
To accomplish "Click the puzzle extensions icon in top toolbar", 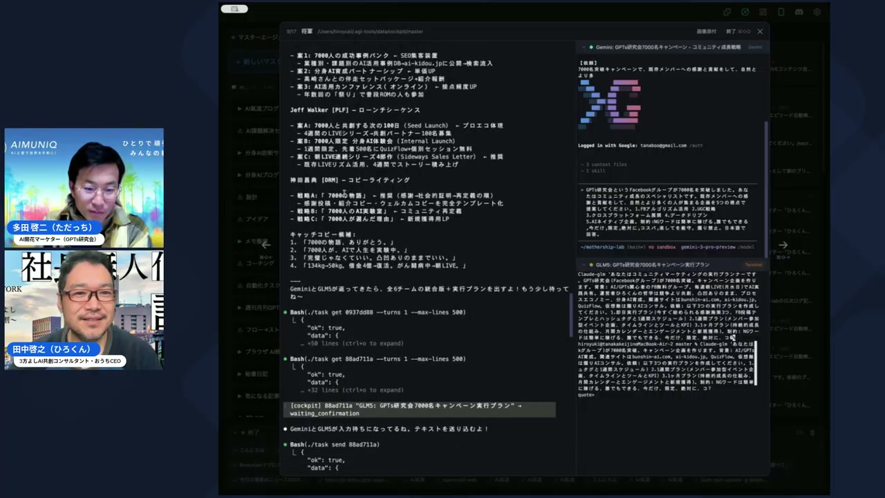I will click(x=727, y=12).
